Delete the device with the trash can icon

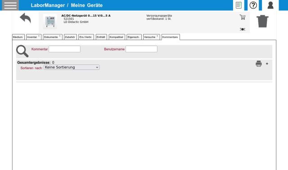click(262, 21)
